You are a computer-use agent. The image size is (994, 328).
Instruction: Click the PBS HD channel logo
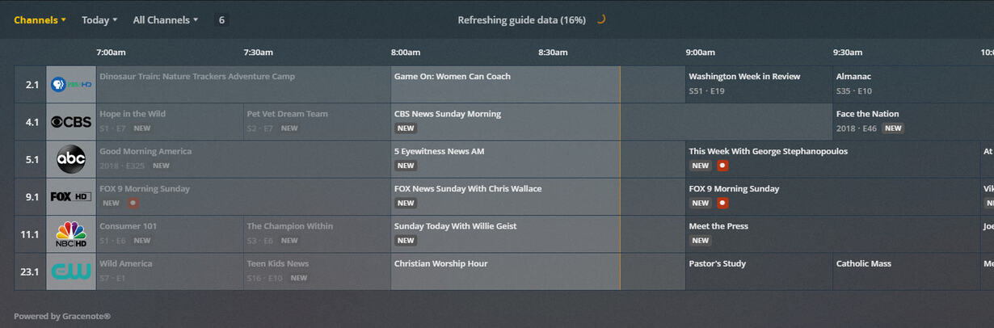[70, 85]
